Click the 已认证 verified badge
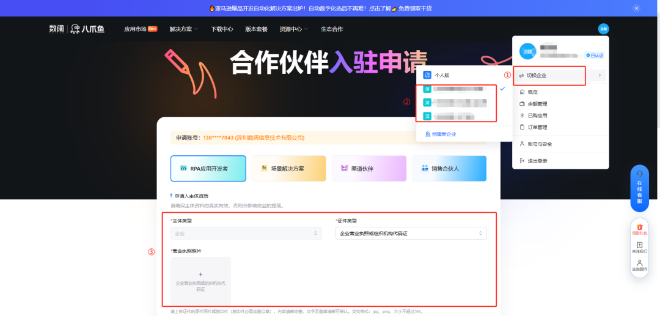The image size is (660, 316). pyautogui.click(x=595, y=55)
